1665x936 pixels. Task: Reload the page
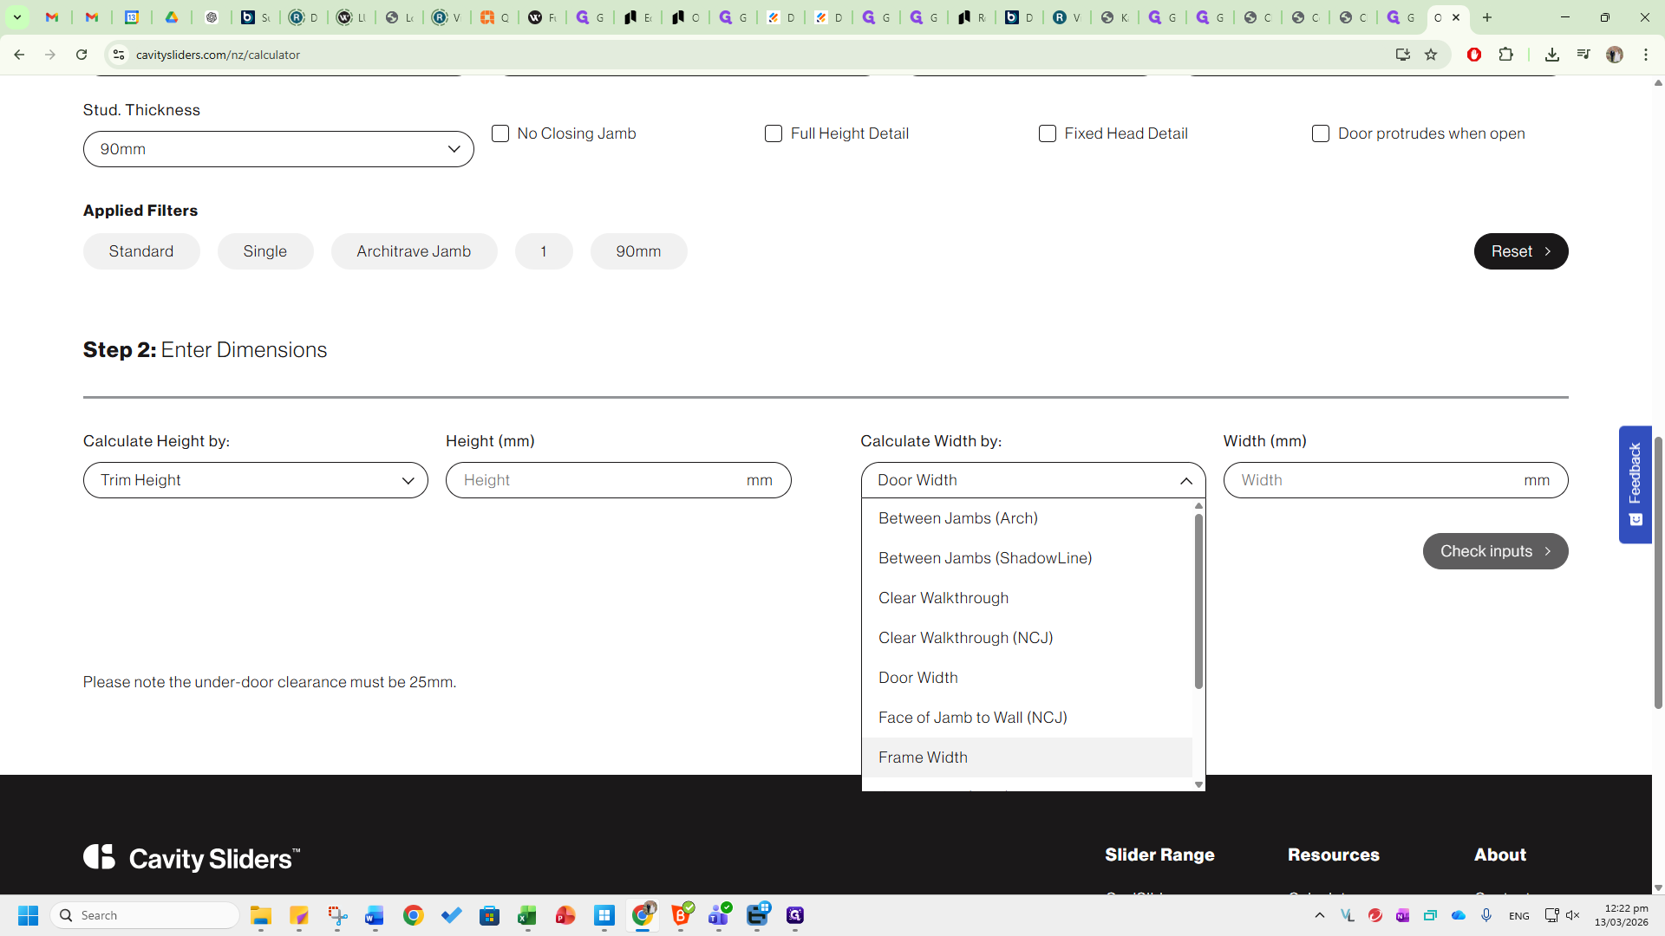(82, 55)
